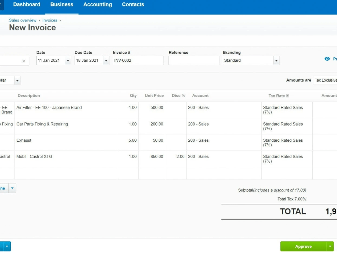337x253 pixels.
Task: Click discount 2.00 in Mobil row
Action: pyautogui.click(x=176, y=159)
